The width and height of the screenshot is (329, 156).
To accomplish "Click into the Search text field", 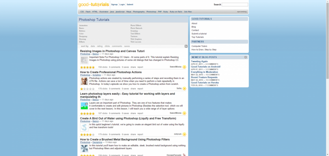I will pyautogui.click(x=235, y=4).
